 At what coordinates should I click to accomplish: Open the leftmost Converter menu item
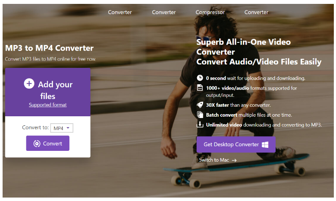pyautogui.click(x=120, y=12)
